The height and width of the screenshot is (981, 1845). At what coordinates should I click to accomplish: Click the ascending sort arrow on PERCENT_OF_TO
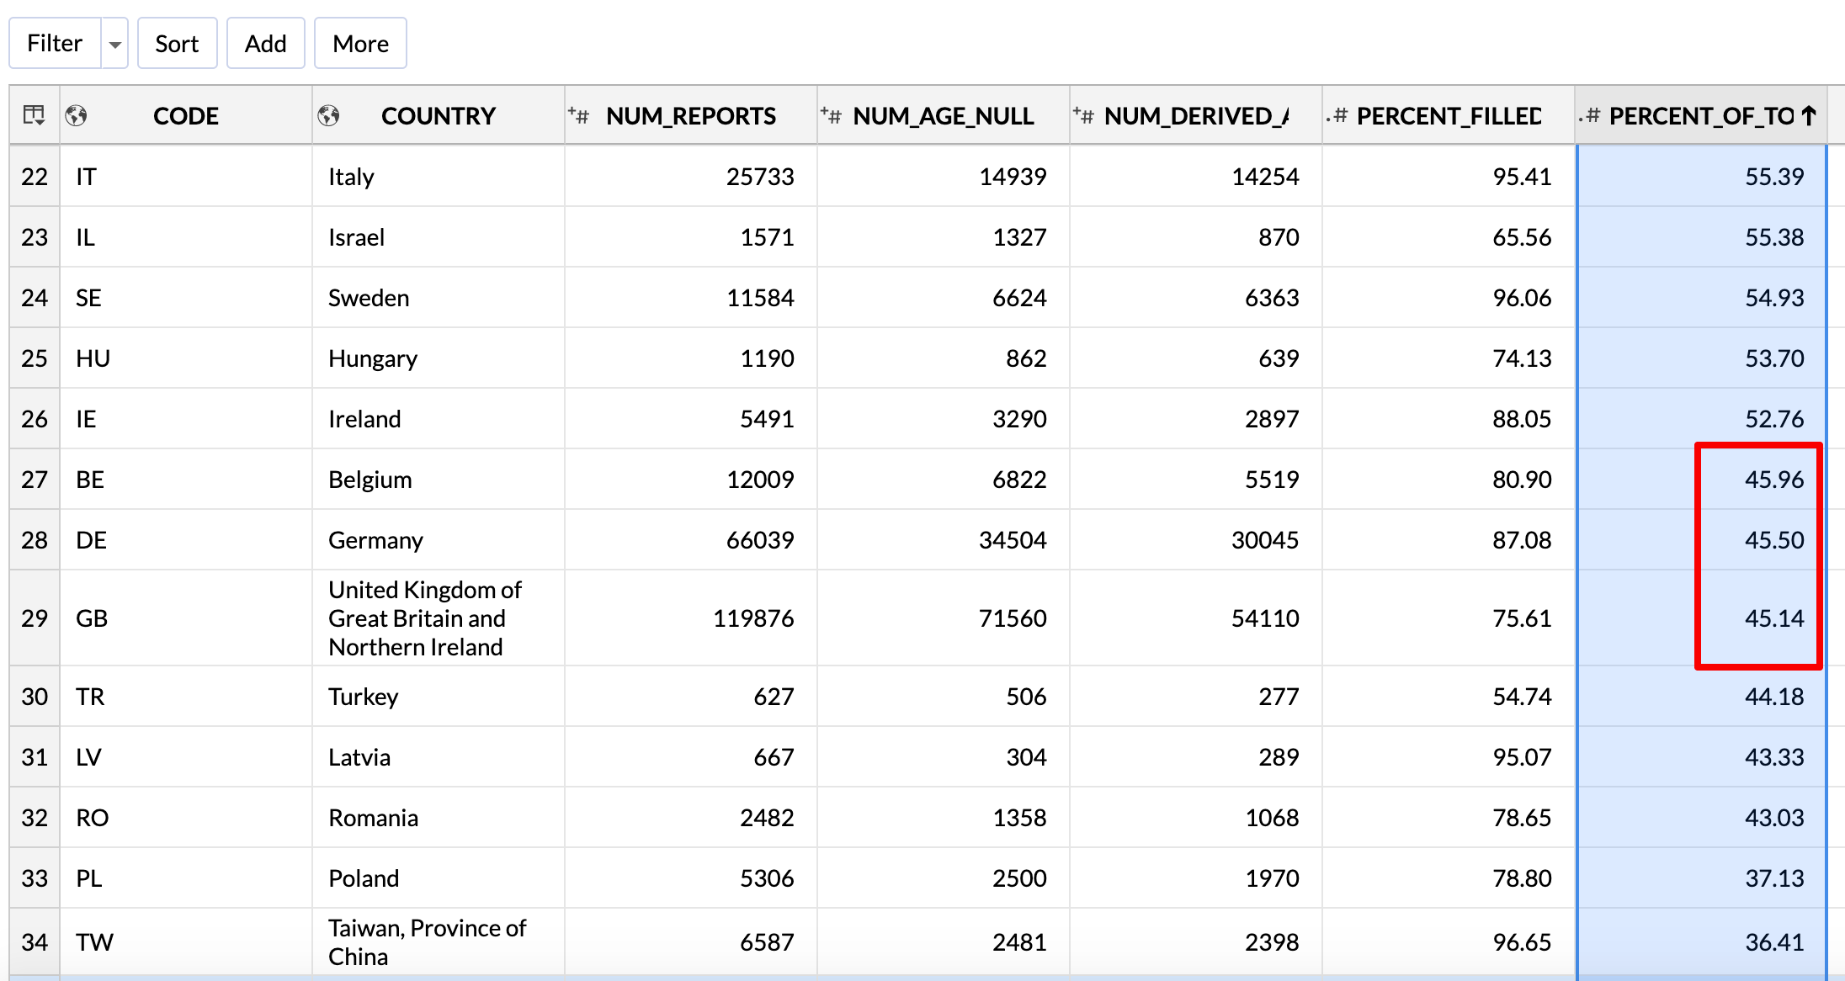(x=1809, y=115)
